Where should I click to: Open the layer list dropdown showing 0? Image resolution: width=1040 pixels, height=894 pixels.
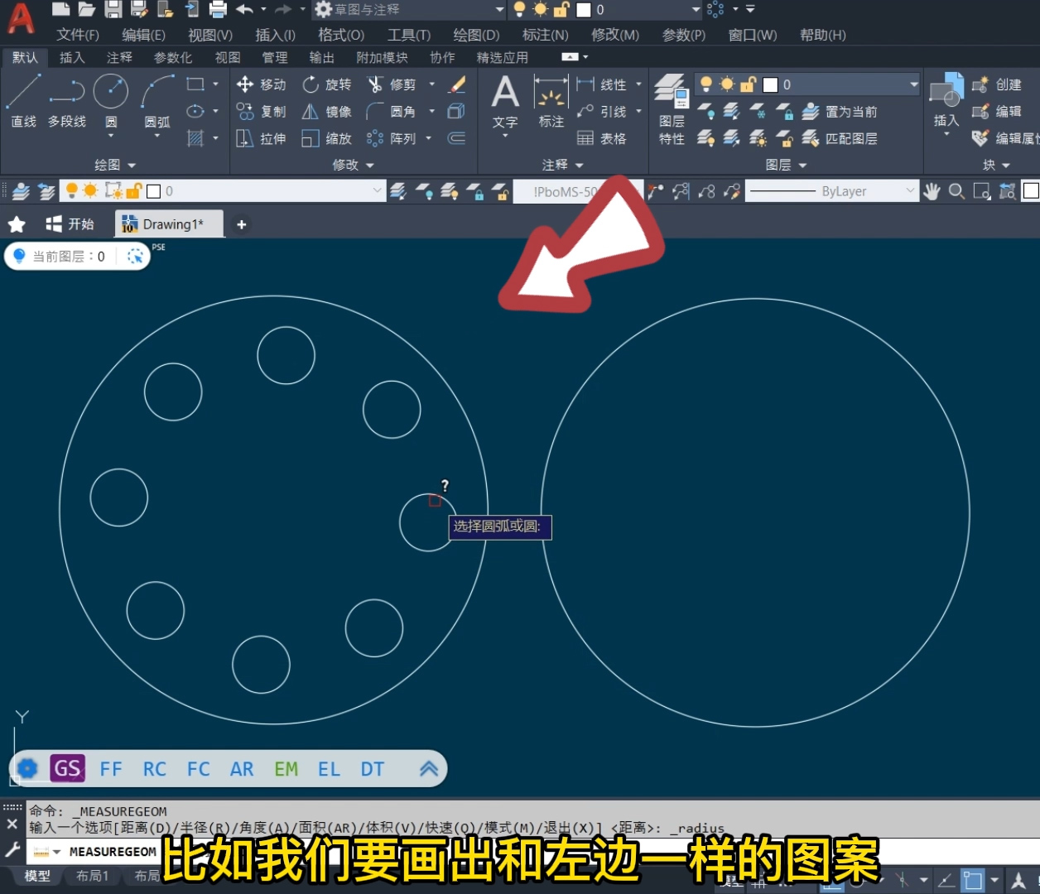click(912, 84)
